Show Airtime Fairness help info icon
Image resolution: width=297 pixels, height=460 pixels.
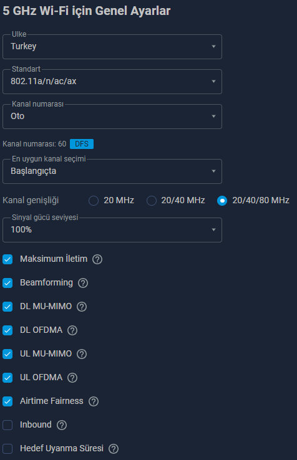tap(94, 401)
